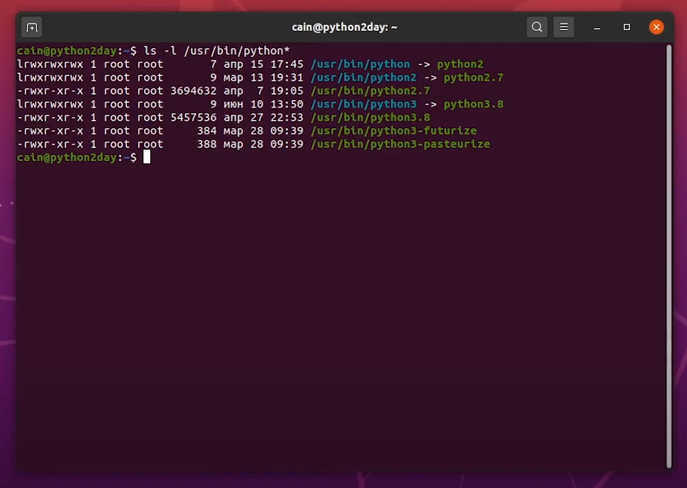The height and width of the screenshot is (488, 687).
Task: Click the timestamp 17:45
Action: 287,64
